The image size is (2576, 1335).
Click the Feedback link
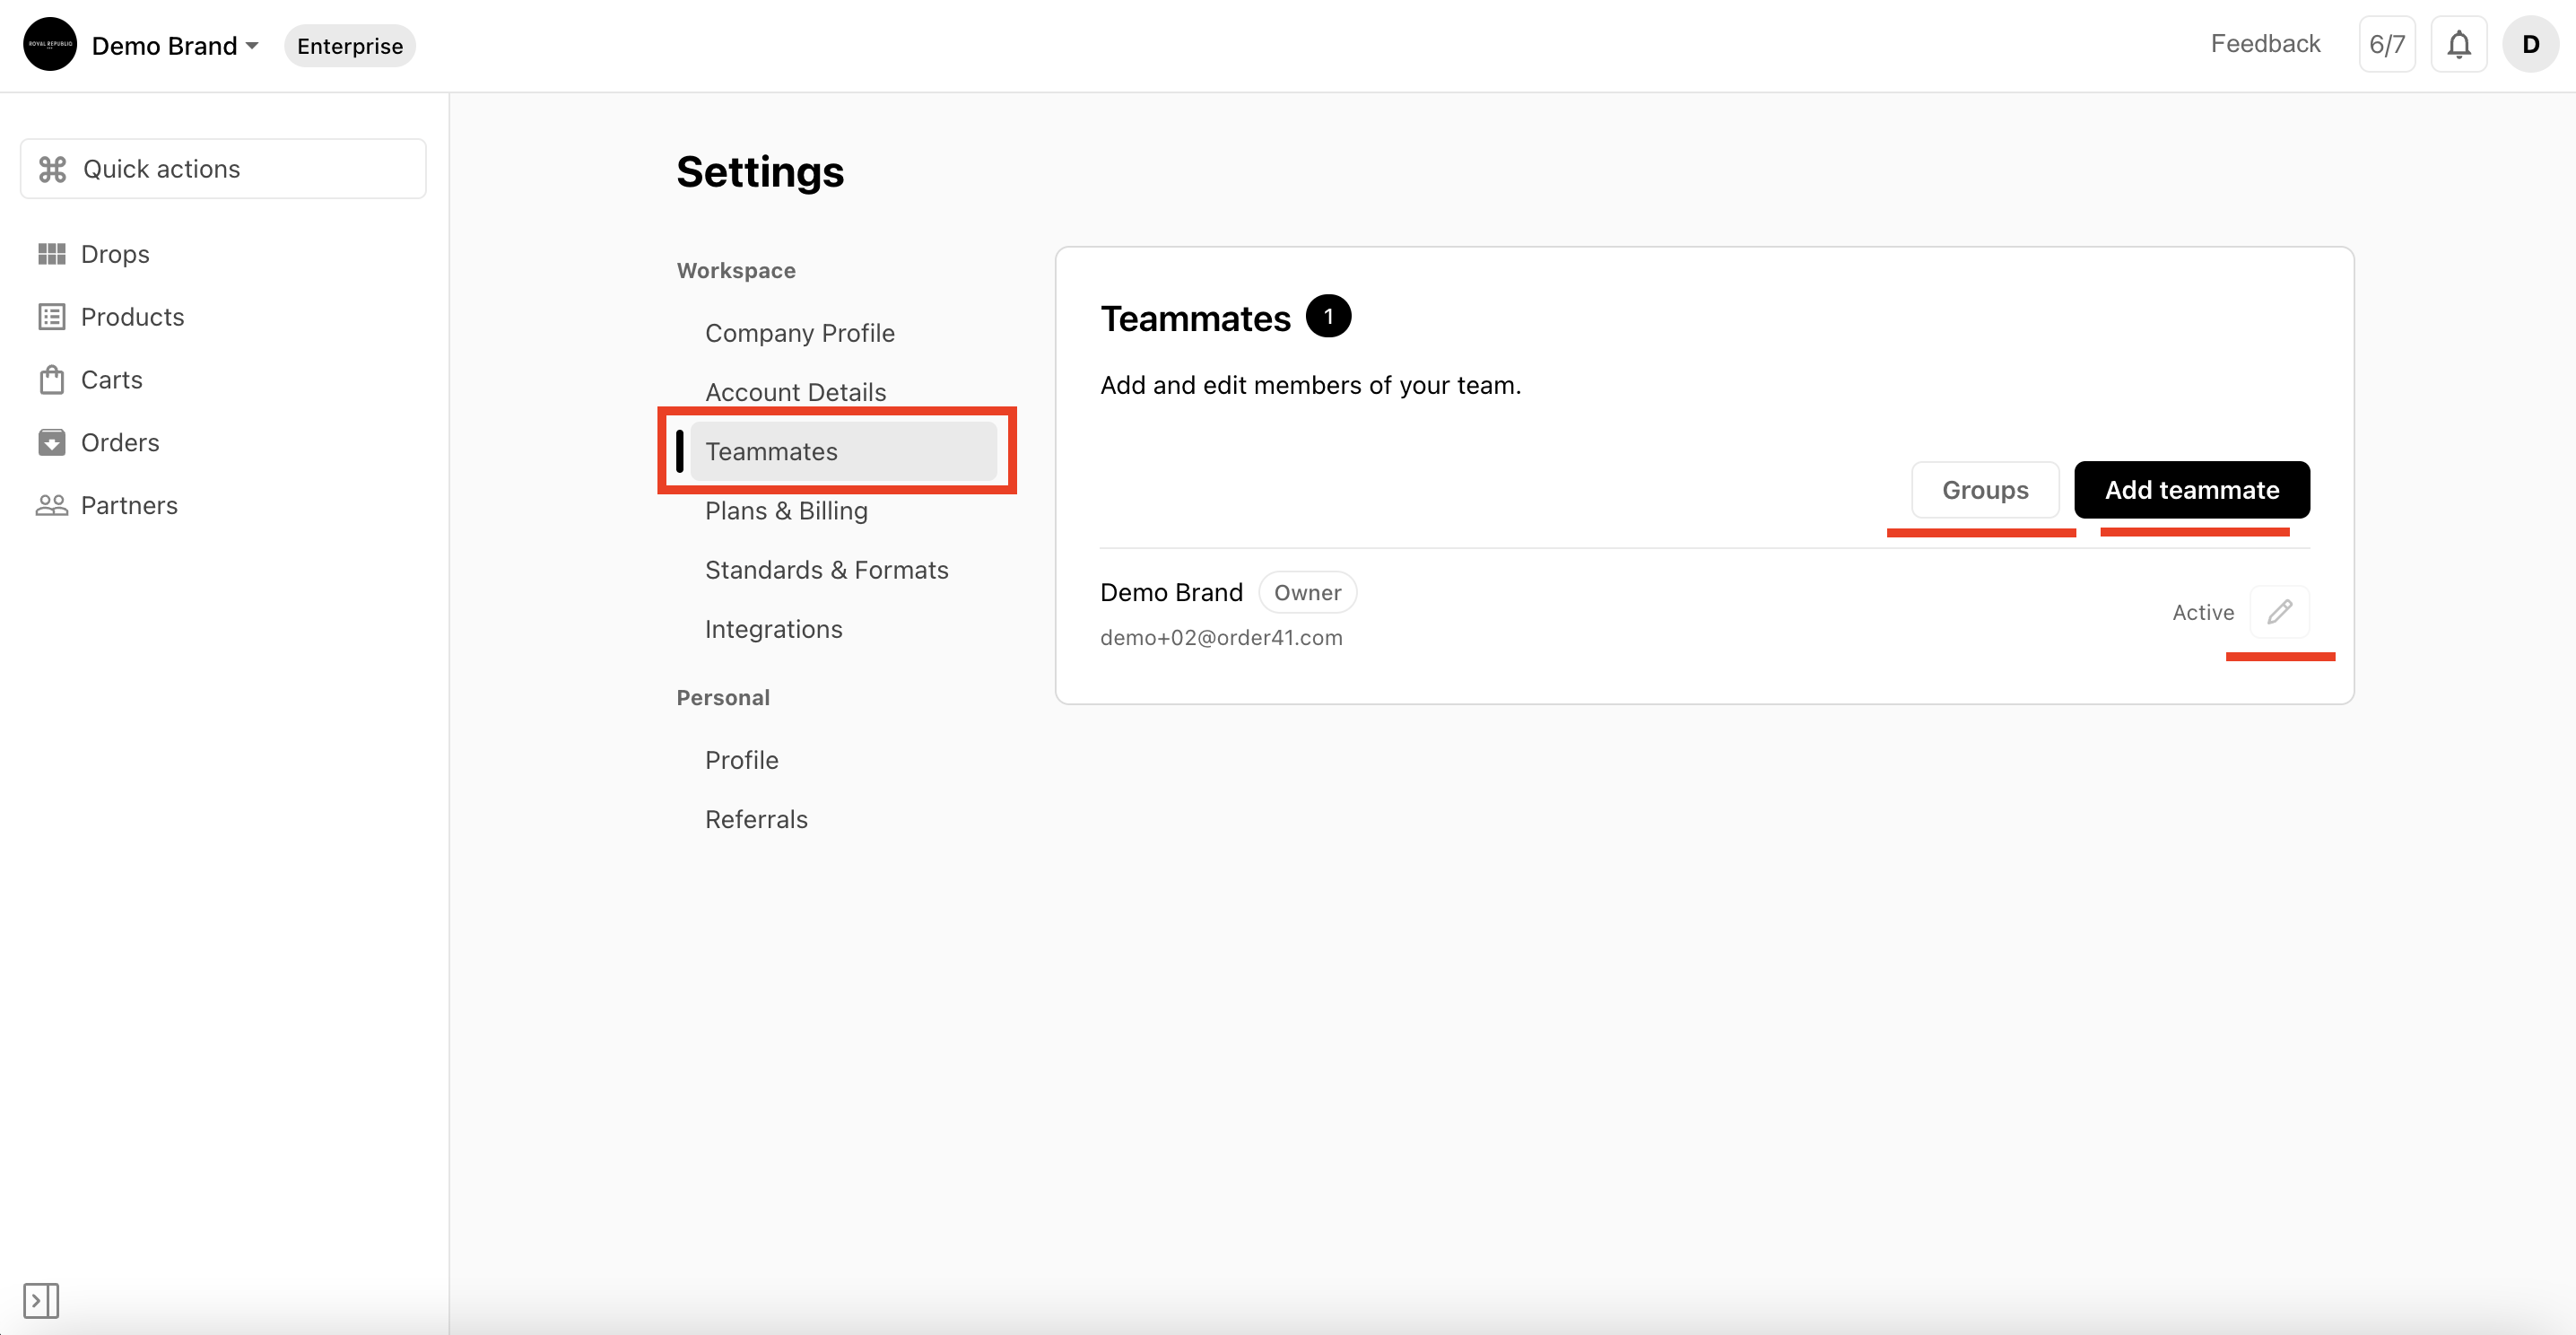2265,43
